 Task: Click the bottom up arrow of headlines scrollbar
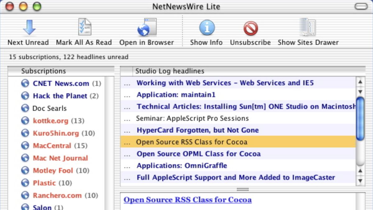point(360,170)
